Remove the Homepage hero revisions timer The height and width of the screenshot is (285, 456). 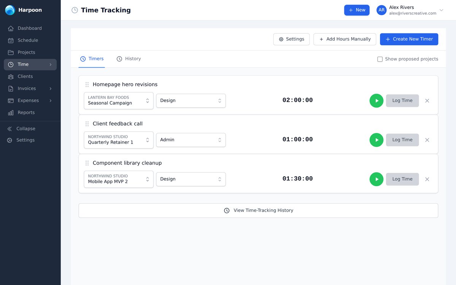pos(427,101)
